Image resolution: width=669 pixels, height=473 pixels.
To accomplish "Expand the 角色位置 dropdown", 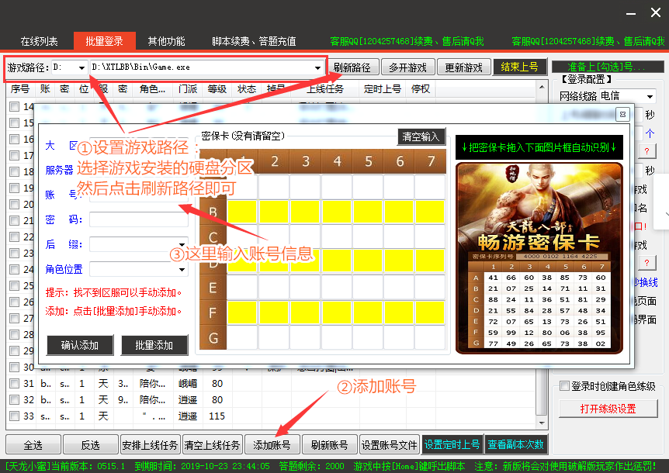I will pos(182,269).
